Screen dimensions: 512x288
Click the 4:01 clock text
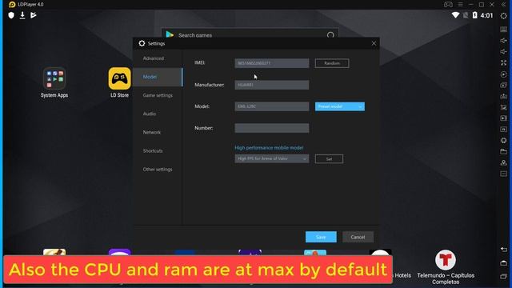(486, 15)
